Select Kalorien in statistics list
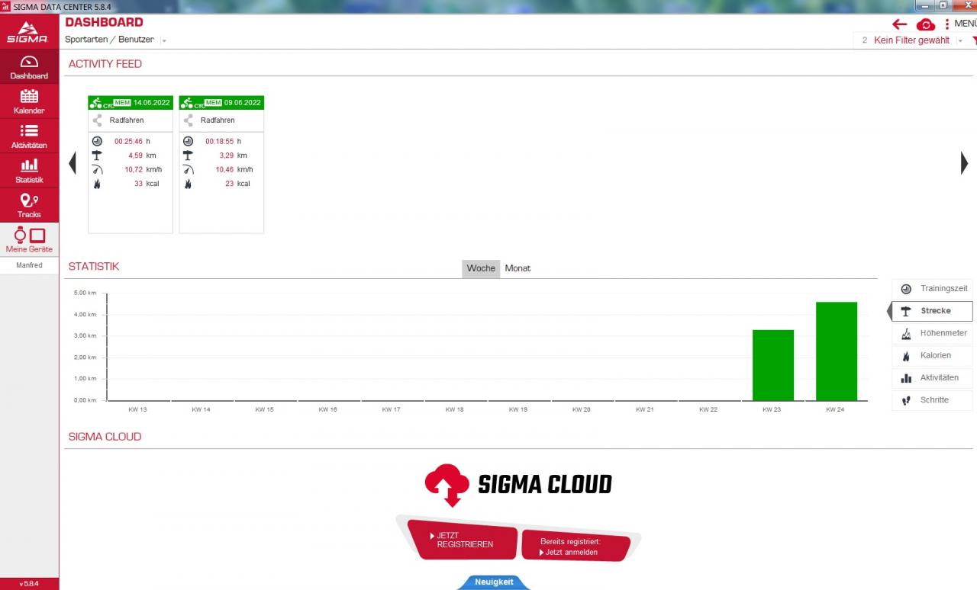This screenshot has width=977, height=590. [933, 355]
